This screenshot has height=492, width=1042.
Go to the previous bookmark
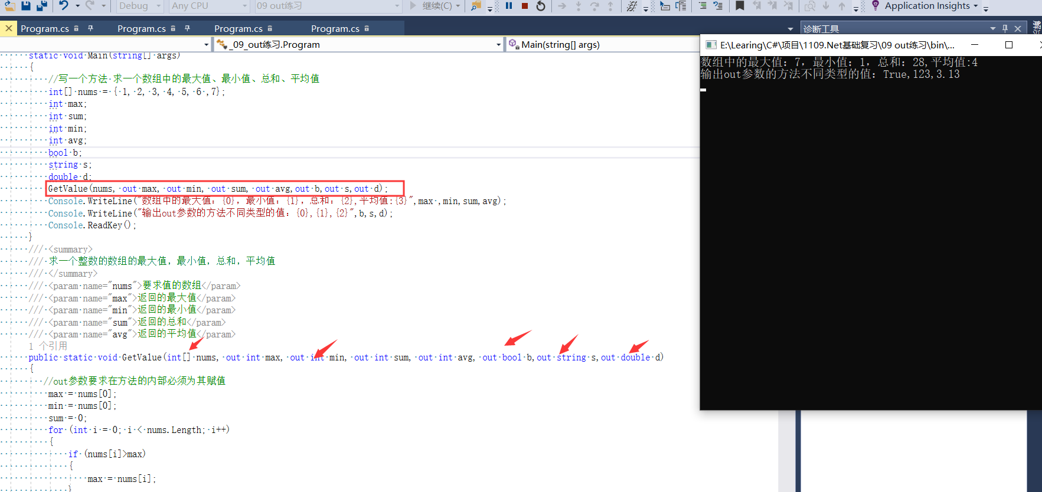click(x=757, y=6)
